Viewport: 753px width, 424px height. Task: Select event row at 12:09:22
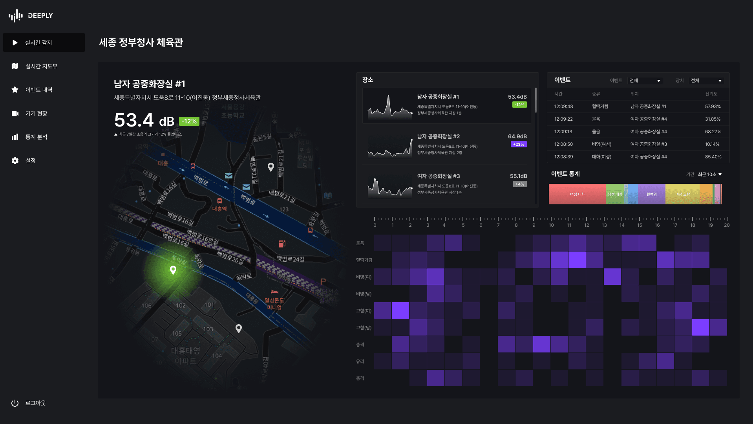coord(638,119)
